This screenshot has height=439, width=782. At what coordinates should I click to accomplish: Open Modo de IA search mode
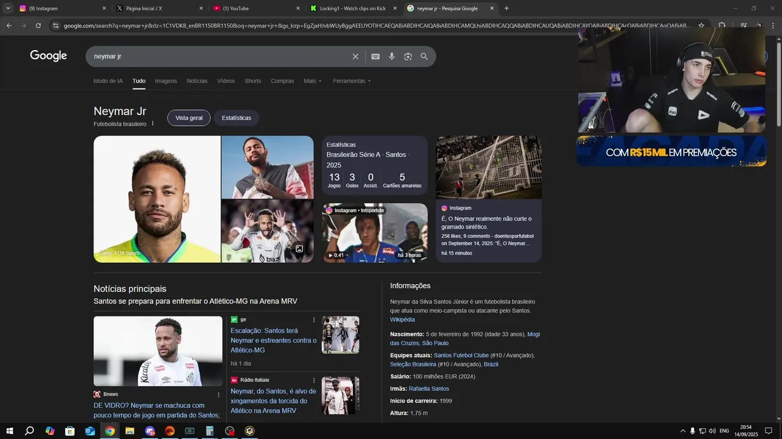pyautogui.click(x=108, y=81)
